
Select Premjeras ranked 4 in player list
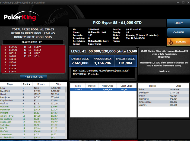click(x=33, y=97)
